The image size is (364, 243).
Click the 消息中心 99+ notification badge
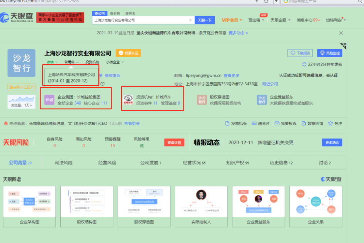pos(317,20)
